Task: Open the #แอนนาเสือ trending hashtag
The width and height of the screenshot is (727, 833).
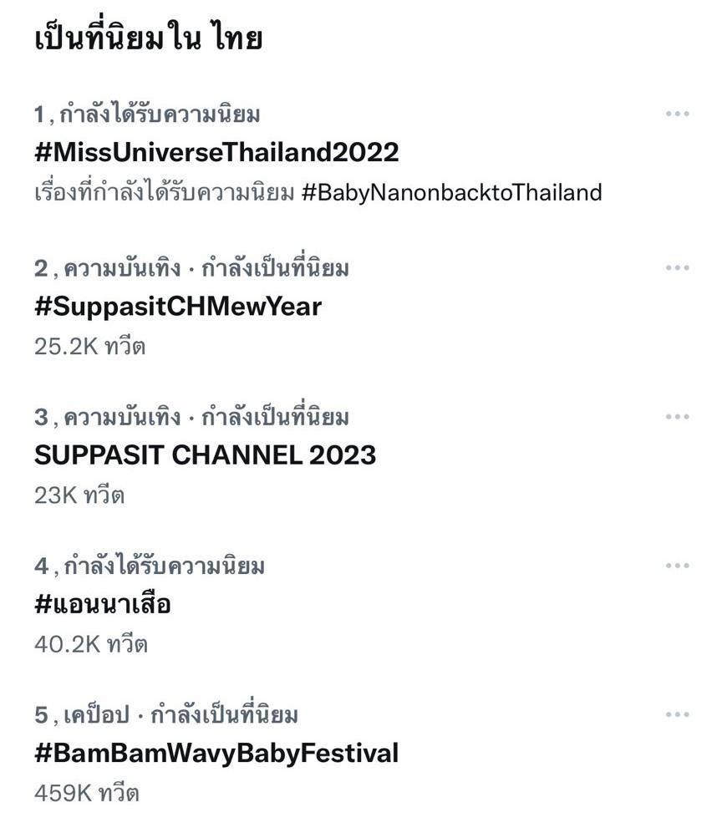Action: [103, 604]
